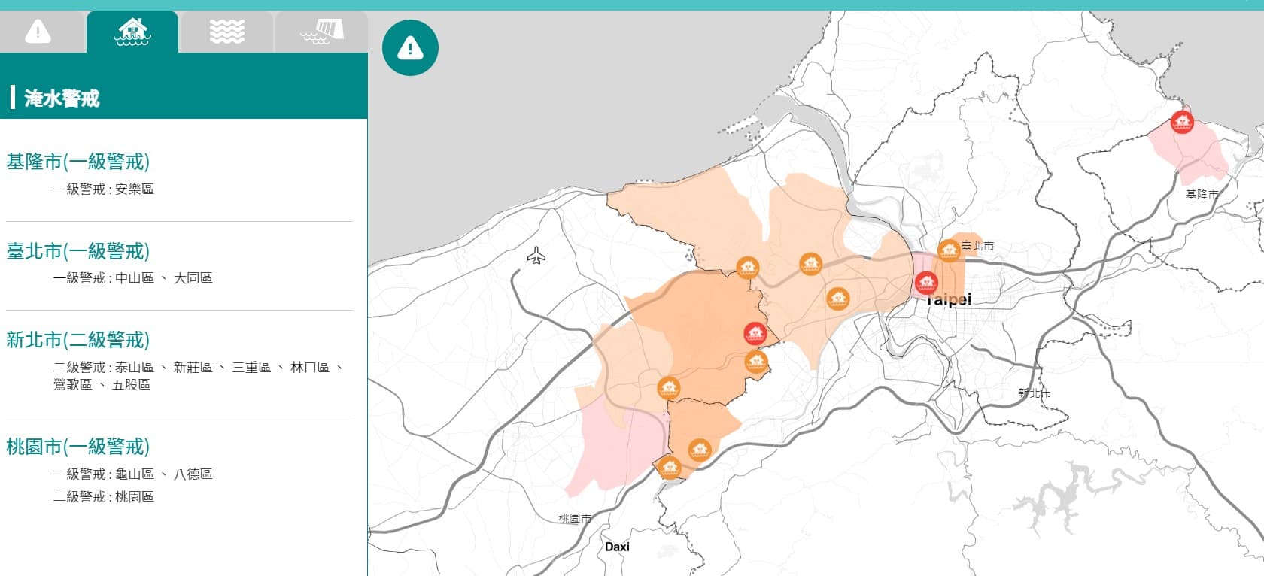Open 臺北市(一級警戒) heading
This screenshot has height=576, width=1264.
click(x=78, y=251)
